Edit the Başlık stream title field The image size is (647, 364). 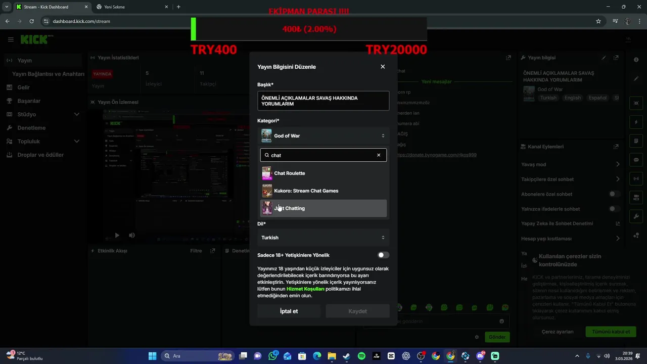323,101
